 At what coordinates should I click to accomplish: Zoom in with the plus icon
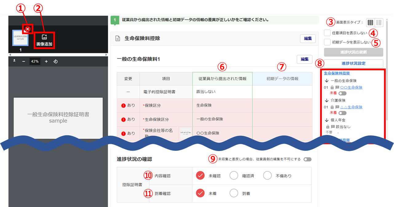[x=46, y=61]
